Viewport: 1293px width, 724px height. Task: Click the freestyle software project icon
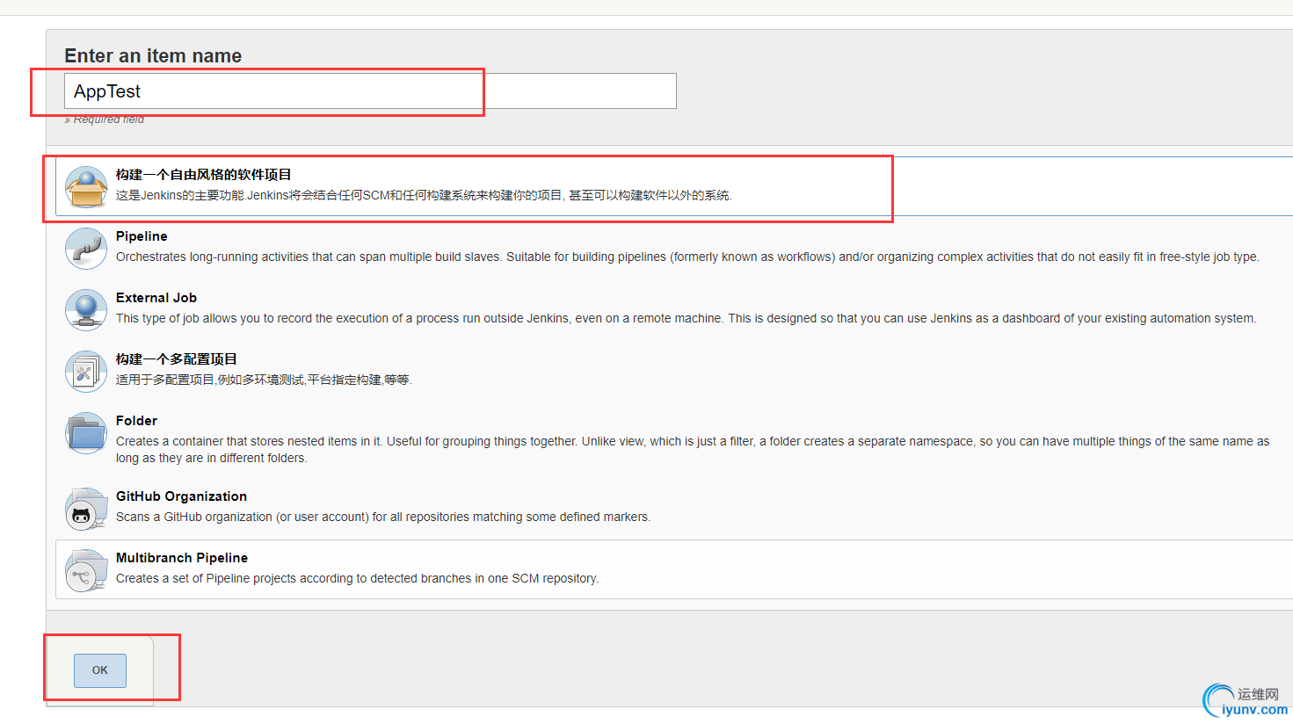86,187
